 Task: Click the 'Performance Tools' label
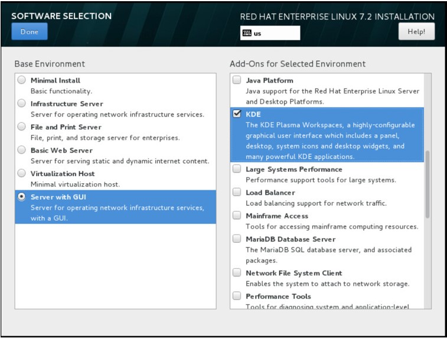pyautogui.click(x=278, y=297)
